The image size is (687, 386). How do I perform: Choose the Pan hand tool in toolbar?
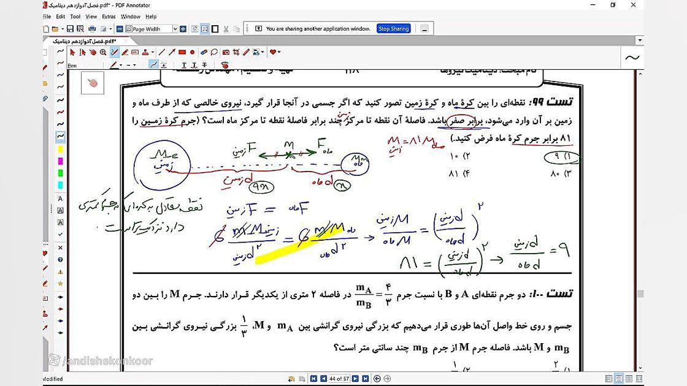click(93, 53)
